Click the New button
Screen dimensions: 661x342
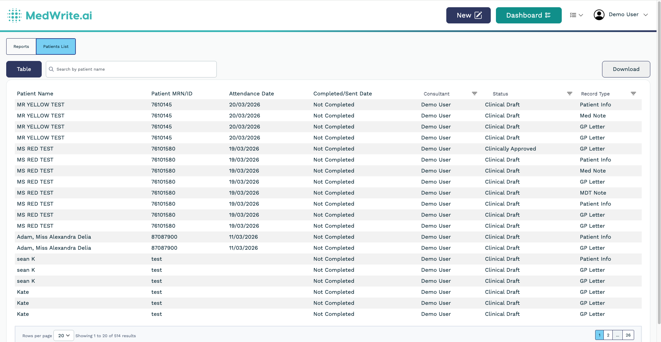[x=468, y=15]
